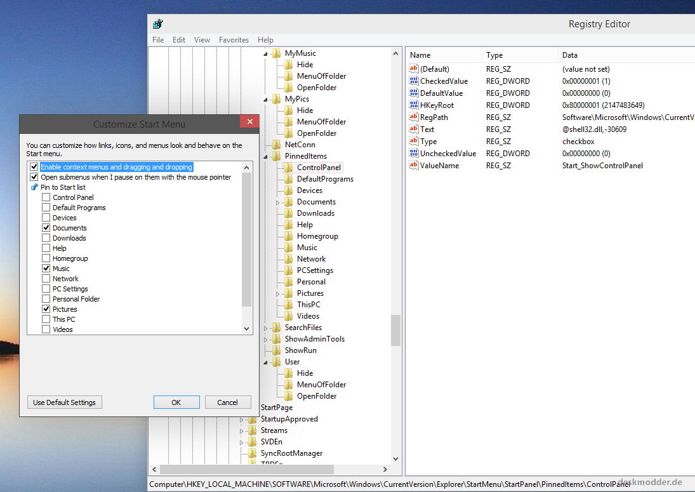Check the Control Panel checkbox
Screen dimensions: 695x492
coord(46,197)
